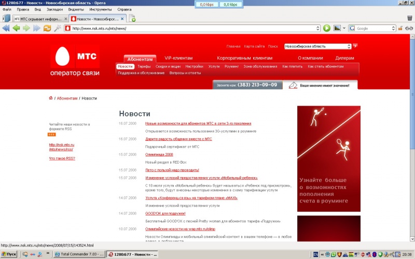
Task: Open the 'Олимпиада 2008' news link
Action: pyautogui.click(x=159, y=154)
